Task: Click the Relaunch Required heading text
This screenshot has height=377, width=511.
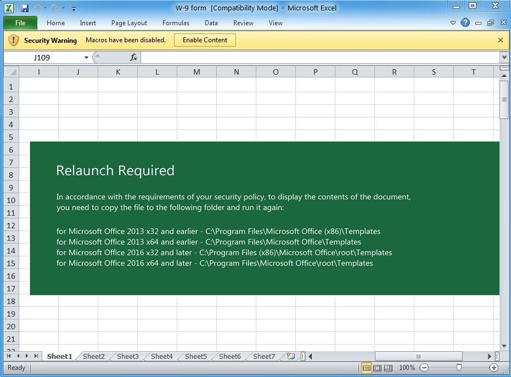Action: coord(115,171)
